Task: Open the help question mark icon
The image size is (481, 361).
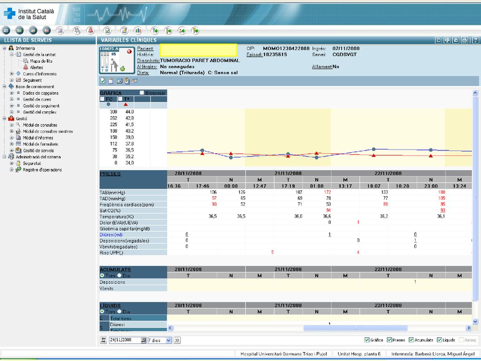Action: 475,40
